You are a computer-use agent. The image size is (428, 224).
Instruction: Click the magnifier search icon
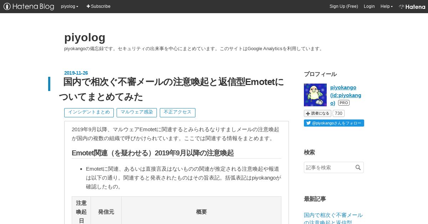click(x=358, y=167)
